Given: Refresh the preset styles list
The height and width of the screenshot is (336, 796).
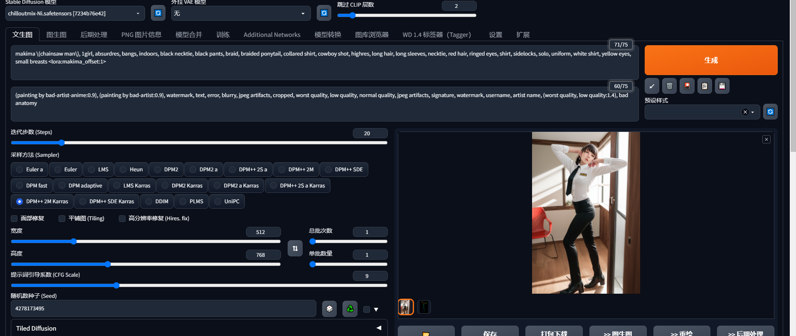Looking at the screenshot, I should coord(770,112).
